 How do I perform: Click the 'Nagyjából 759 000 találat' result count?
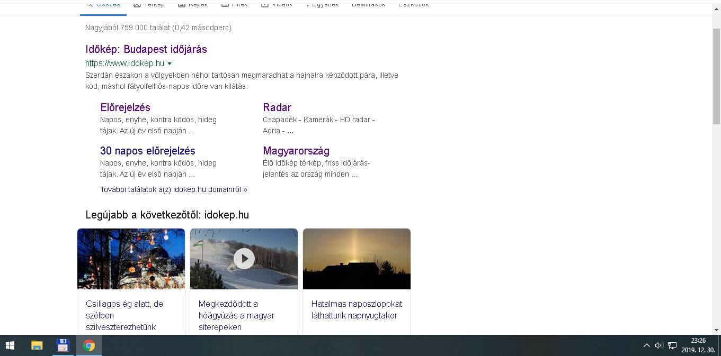tap(158, 28)
